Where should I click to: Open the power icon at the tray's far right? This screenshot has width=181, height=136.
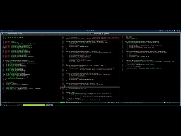pyautogui.click(x=180, y=31)
